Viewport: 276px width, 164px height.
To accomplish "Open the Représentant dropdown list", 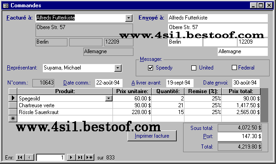I will click(118, 68).
